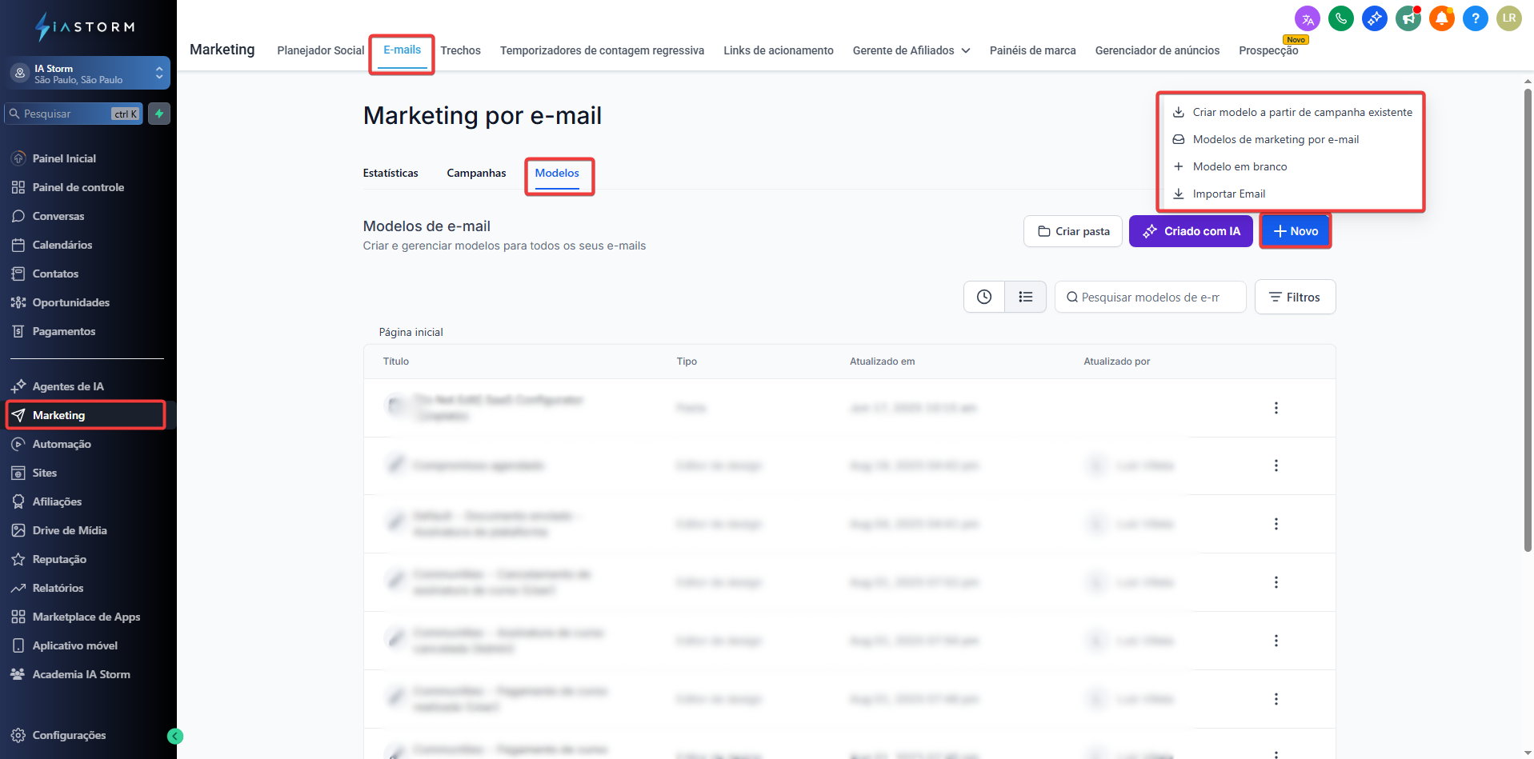
Task: Click the page vertical scrollbar
Action: (1528, 320)
